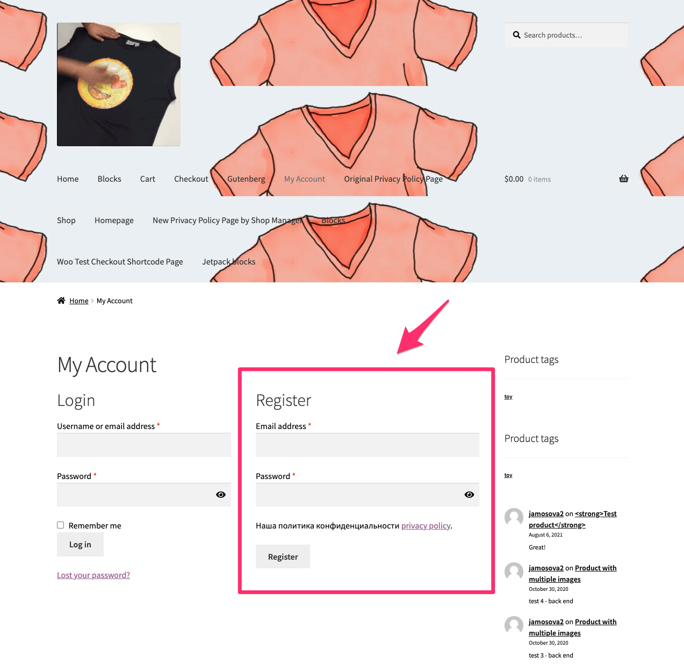Open the Jetpack blocks page

[x=229, y=261]
